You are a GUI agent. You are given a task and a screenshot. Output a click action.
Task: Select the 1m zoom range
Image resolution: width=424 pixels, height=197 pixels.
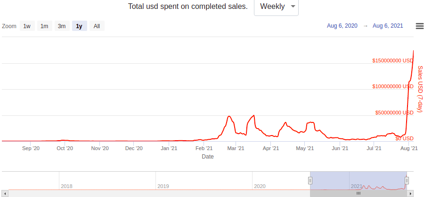point(44,26)
